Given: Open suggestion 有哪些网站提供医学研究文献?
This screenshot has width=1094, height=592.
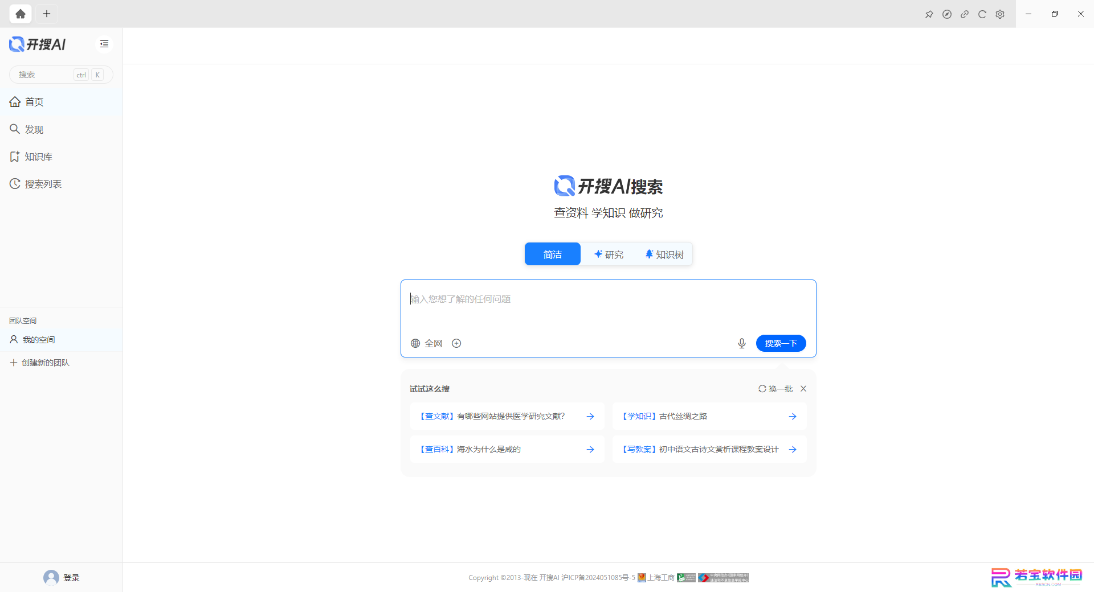Looking at the screenshot, I should [x=507, y=416].
